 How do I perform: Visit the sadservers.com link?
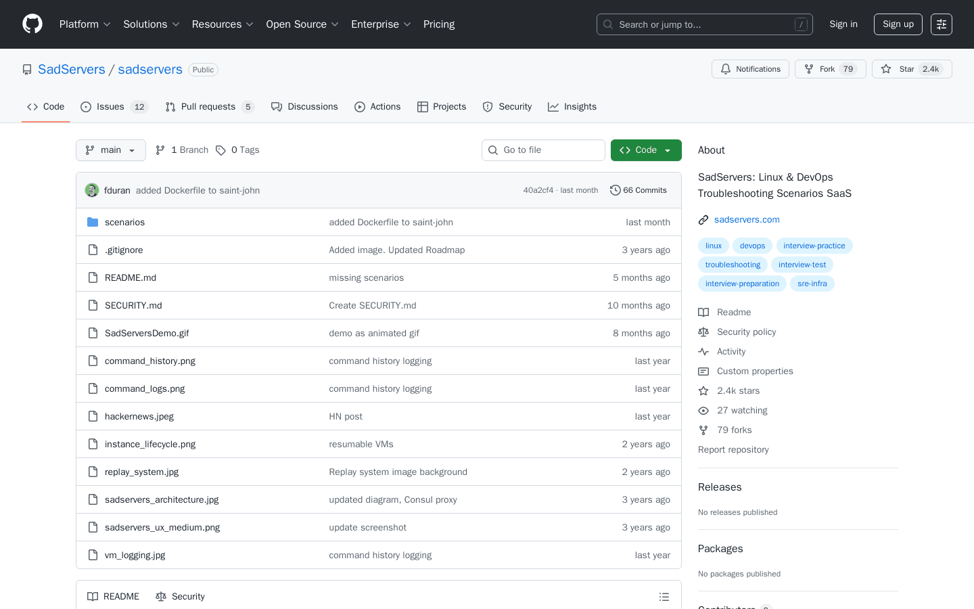[x=747, y=219]
